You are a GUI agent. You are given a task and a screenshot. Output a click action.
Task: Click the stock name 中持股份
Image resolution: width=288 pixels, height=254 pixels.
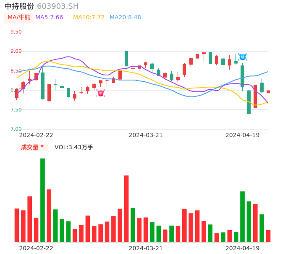pyautogui.click(x=19, y=6)
